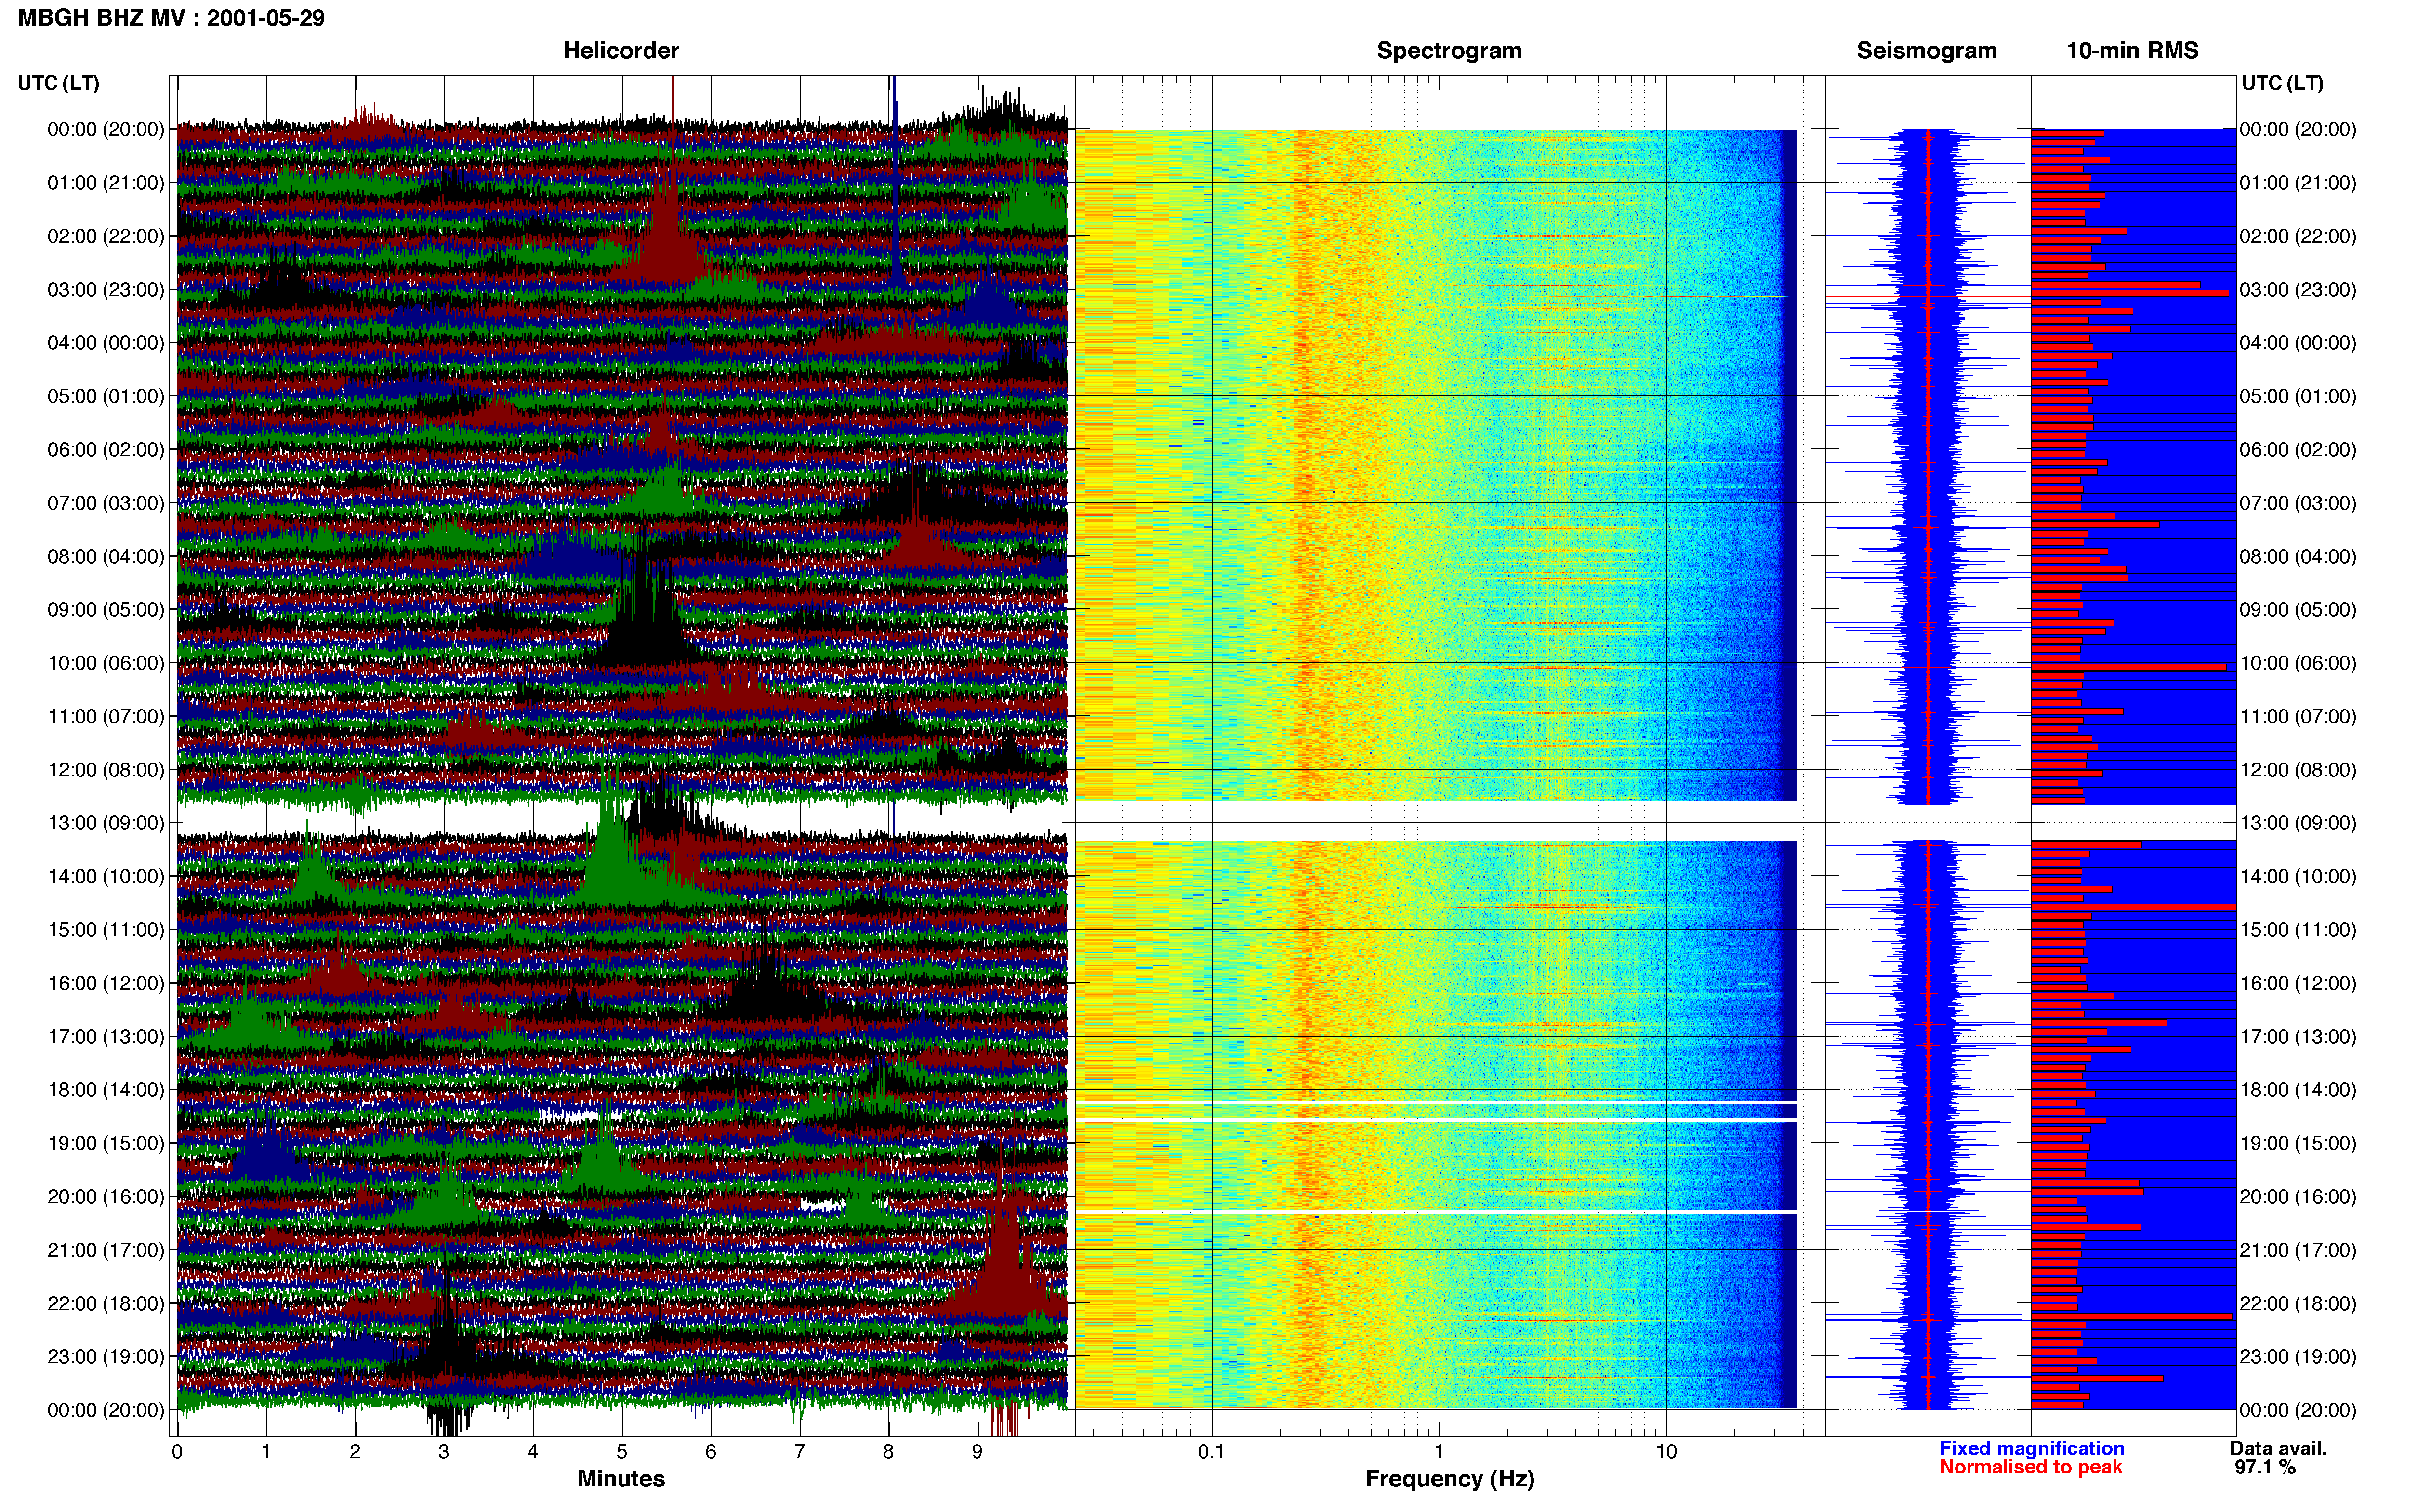Screen dimensions: 2418x1512
Task: Click the "0" tick on the Minutes axis
Action: [x=177, y=1452]
